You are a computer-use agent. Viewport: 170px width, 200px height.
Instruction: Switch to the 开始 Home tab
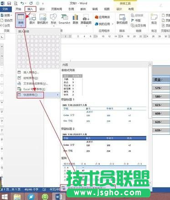(18, 9)
